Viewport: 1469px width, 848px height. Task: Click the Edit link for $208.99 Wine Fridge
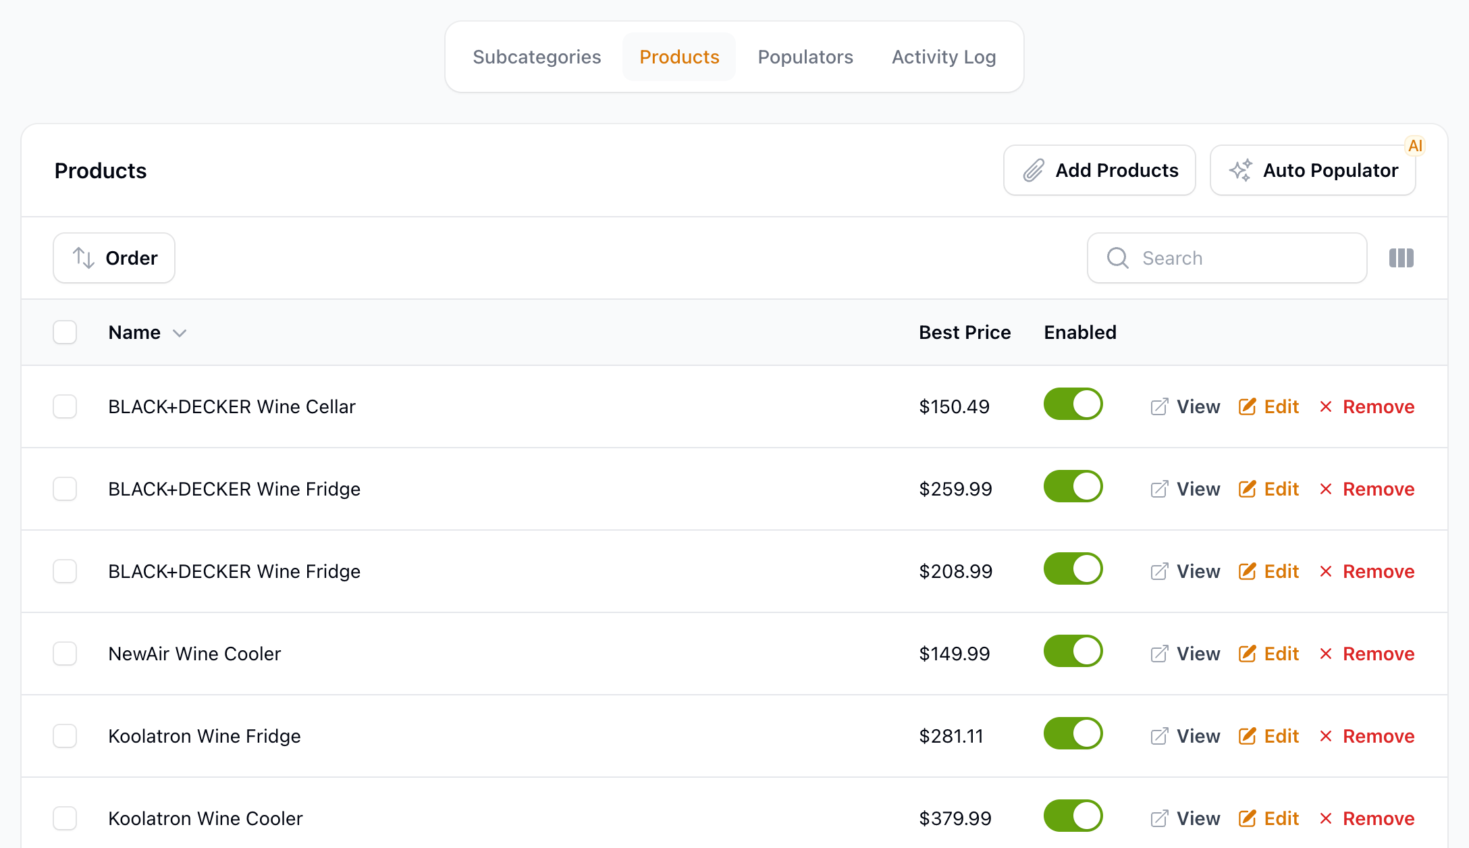pyautogui.click(x=1269, y=571)
